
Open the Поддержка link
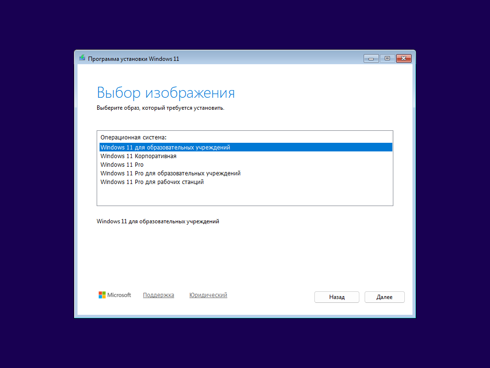click(158, 295)
